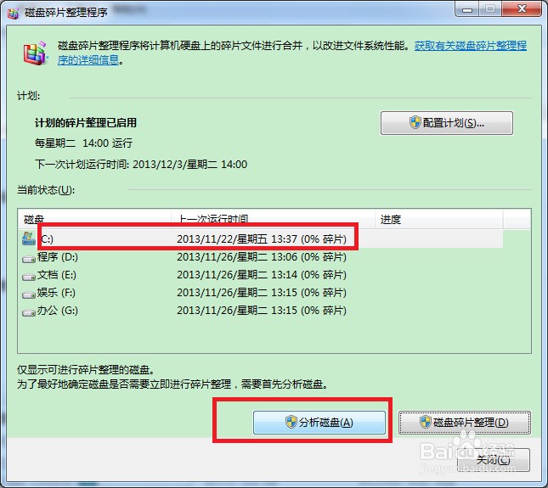
Task: Click 关闭(C) button
Action: point(494,460)
